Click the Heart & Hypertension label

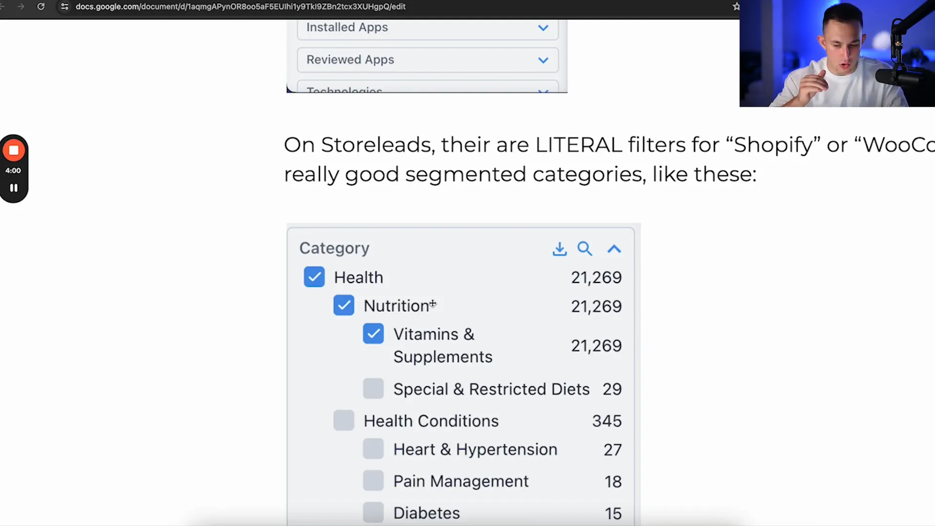[475, 449]
